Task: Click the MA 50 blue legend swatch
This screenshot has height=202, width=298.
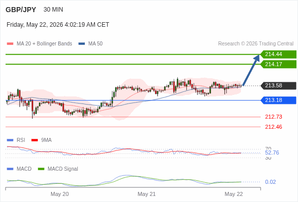Action: [81, 44]
